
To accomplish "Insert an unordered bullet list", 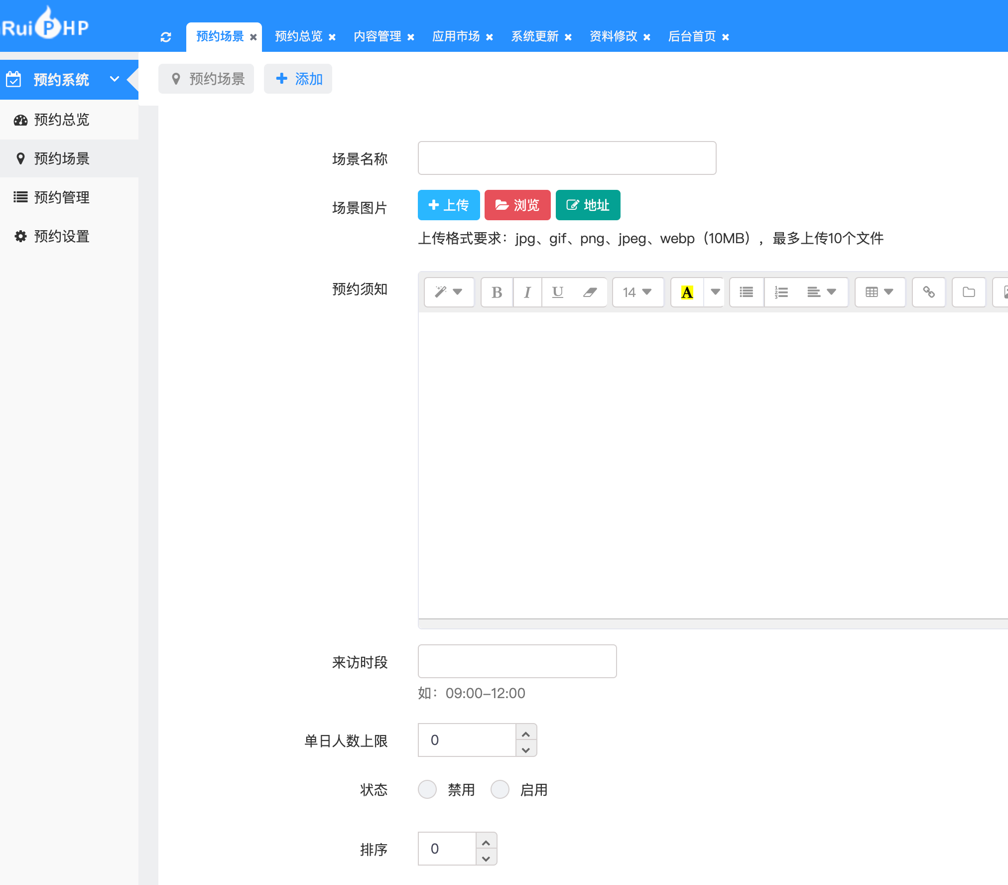I will pos(746,293).
